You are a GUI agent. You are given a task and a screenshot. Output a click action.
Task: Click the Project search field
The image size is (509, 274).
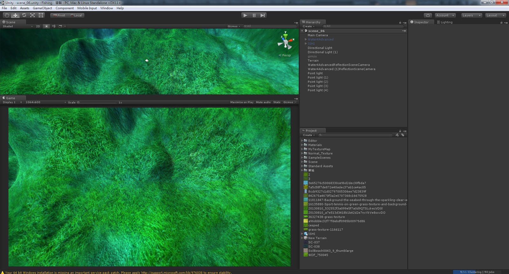(x=355, y=135)
